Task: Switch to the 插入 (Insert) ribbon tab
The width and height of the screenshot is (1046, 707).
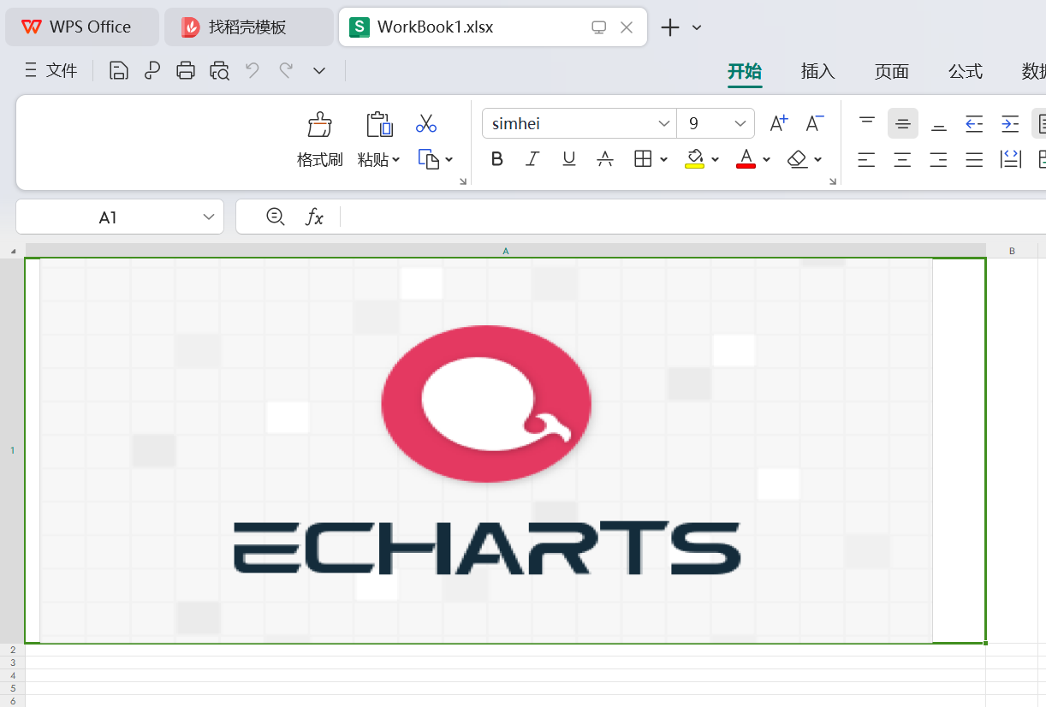Action: click(x=817, y=72)
